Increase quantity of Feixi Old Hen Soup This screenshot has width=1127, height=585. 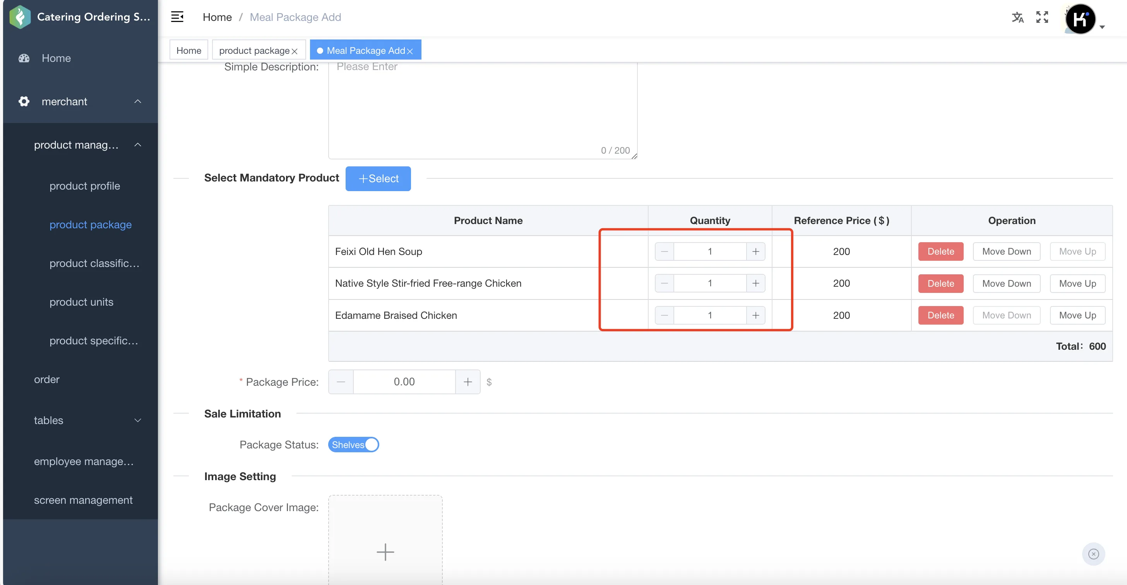point(755,251)
